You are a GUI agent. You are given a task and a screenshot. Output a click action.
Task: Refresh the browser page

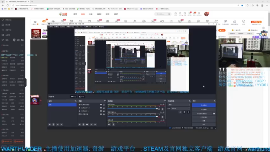(x=7, y=5)
